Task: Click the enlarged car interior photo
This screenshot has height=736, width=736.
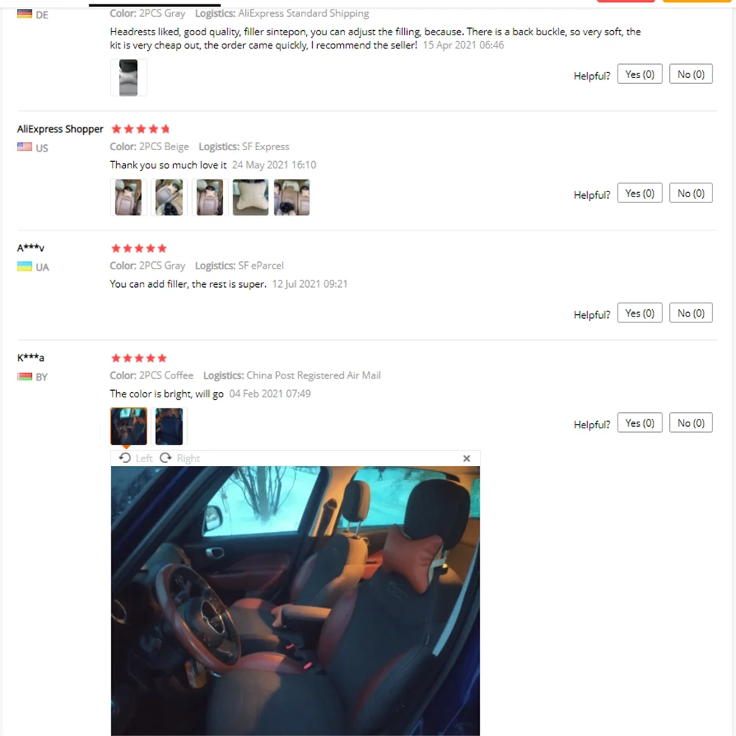Action: click(295, 601)
